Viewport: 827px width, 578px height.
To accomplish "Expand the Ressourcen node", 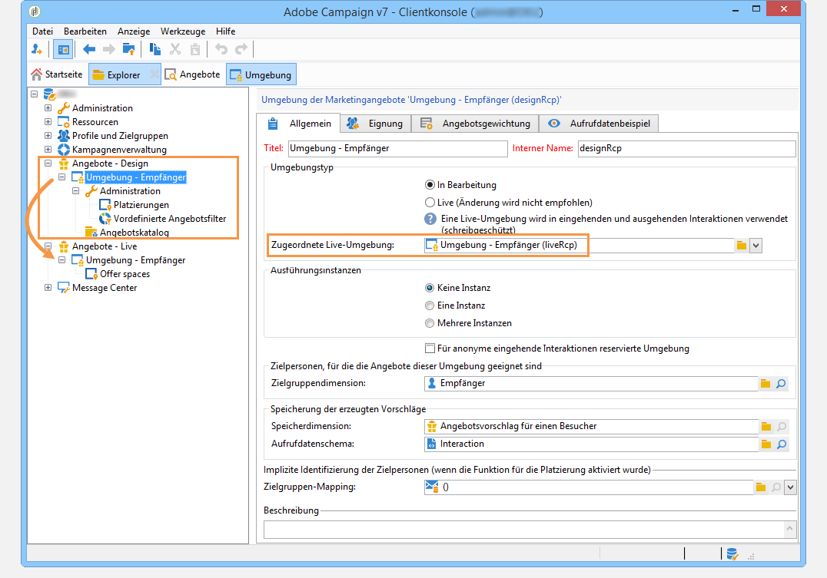I will tap(48, 122).
